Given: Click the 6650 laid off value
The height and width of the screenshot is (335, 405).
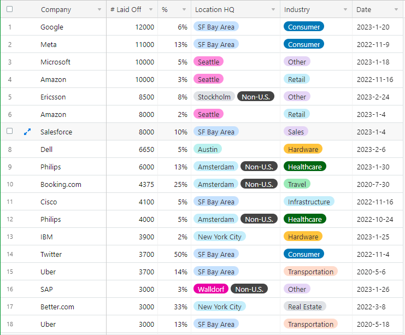Looking at the screenshot, I should click(146, 149).
